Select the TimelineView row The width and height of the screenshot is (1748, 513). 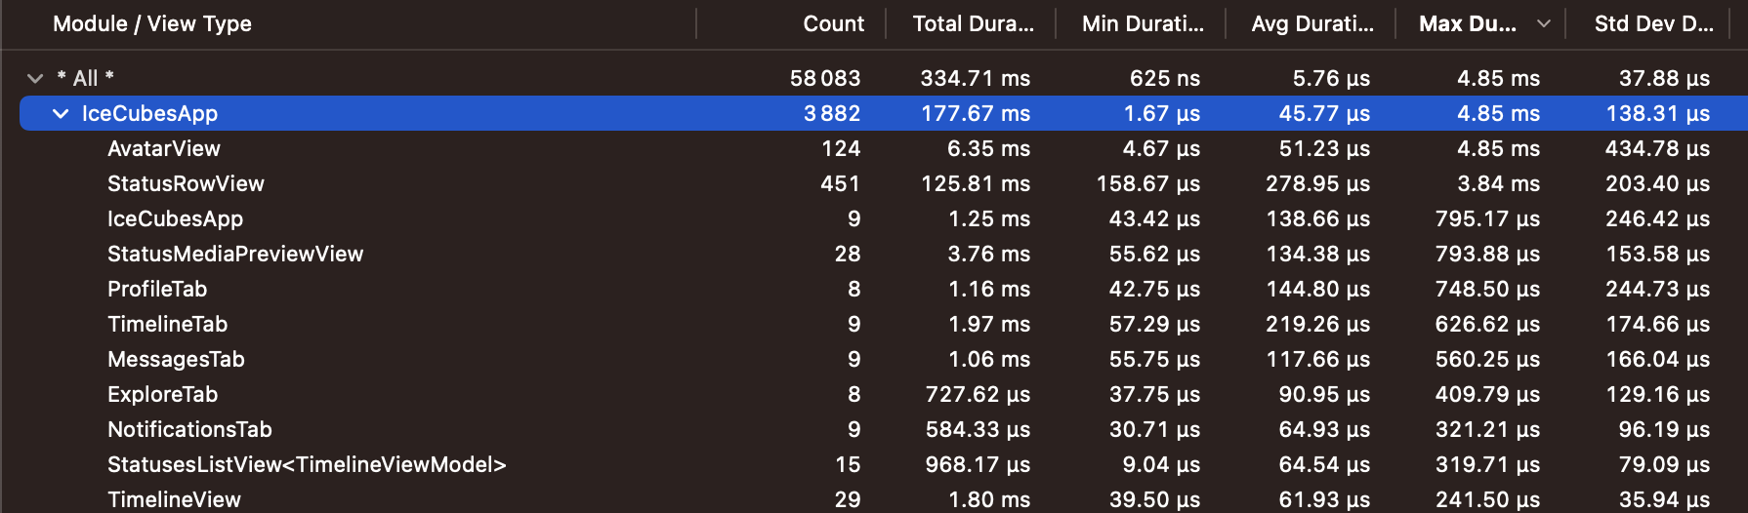(884, 499)
